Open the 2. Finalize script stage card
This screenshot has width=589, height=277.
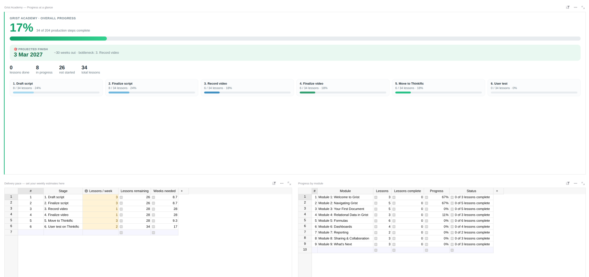click(152, 88)
